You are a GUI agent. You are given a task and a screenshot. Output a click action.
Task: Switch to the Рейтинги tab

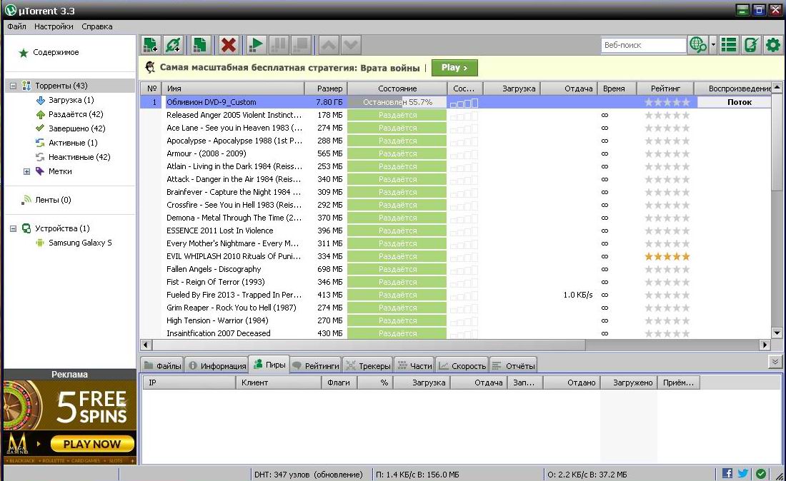click(x=316, y=366)
